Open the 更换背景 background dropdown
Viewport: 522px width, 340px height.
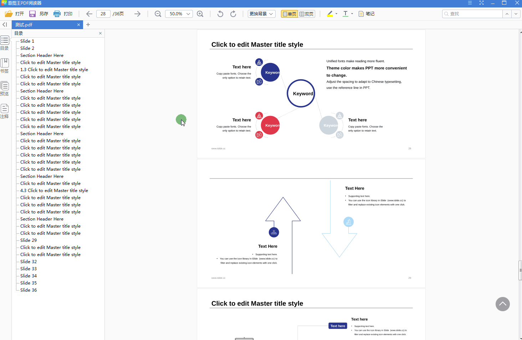(262, 14)
